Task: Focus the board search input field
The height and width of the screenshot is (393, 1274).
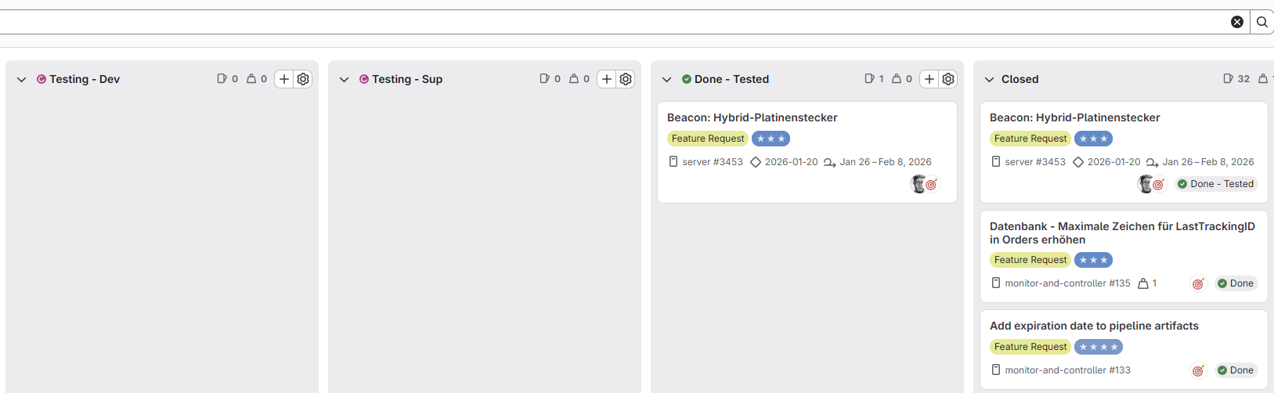Action: [x=611, y=22]
